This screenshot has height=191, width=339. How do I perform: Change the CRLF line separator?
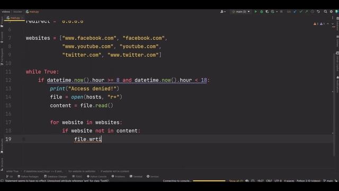(x=269, y=181)
